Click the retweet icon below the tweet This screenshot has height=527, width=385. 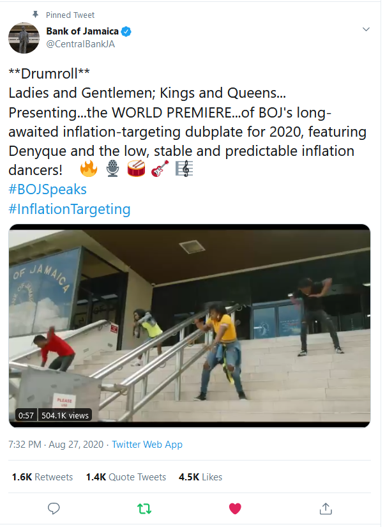[144, 508]
